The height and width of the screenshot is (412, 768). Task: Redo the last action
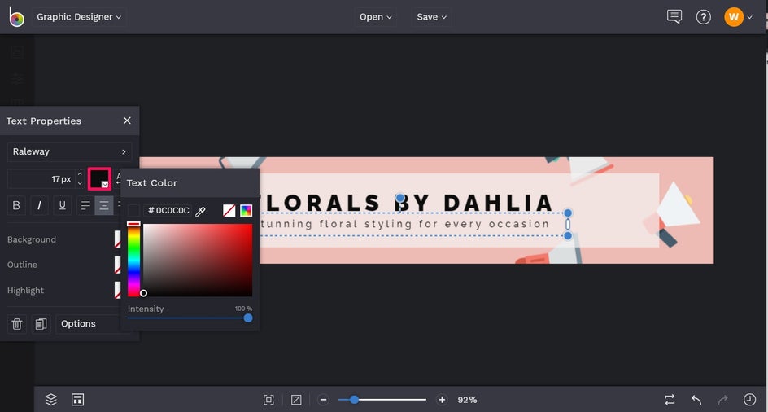pos(723,399)
